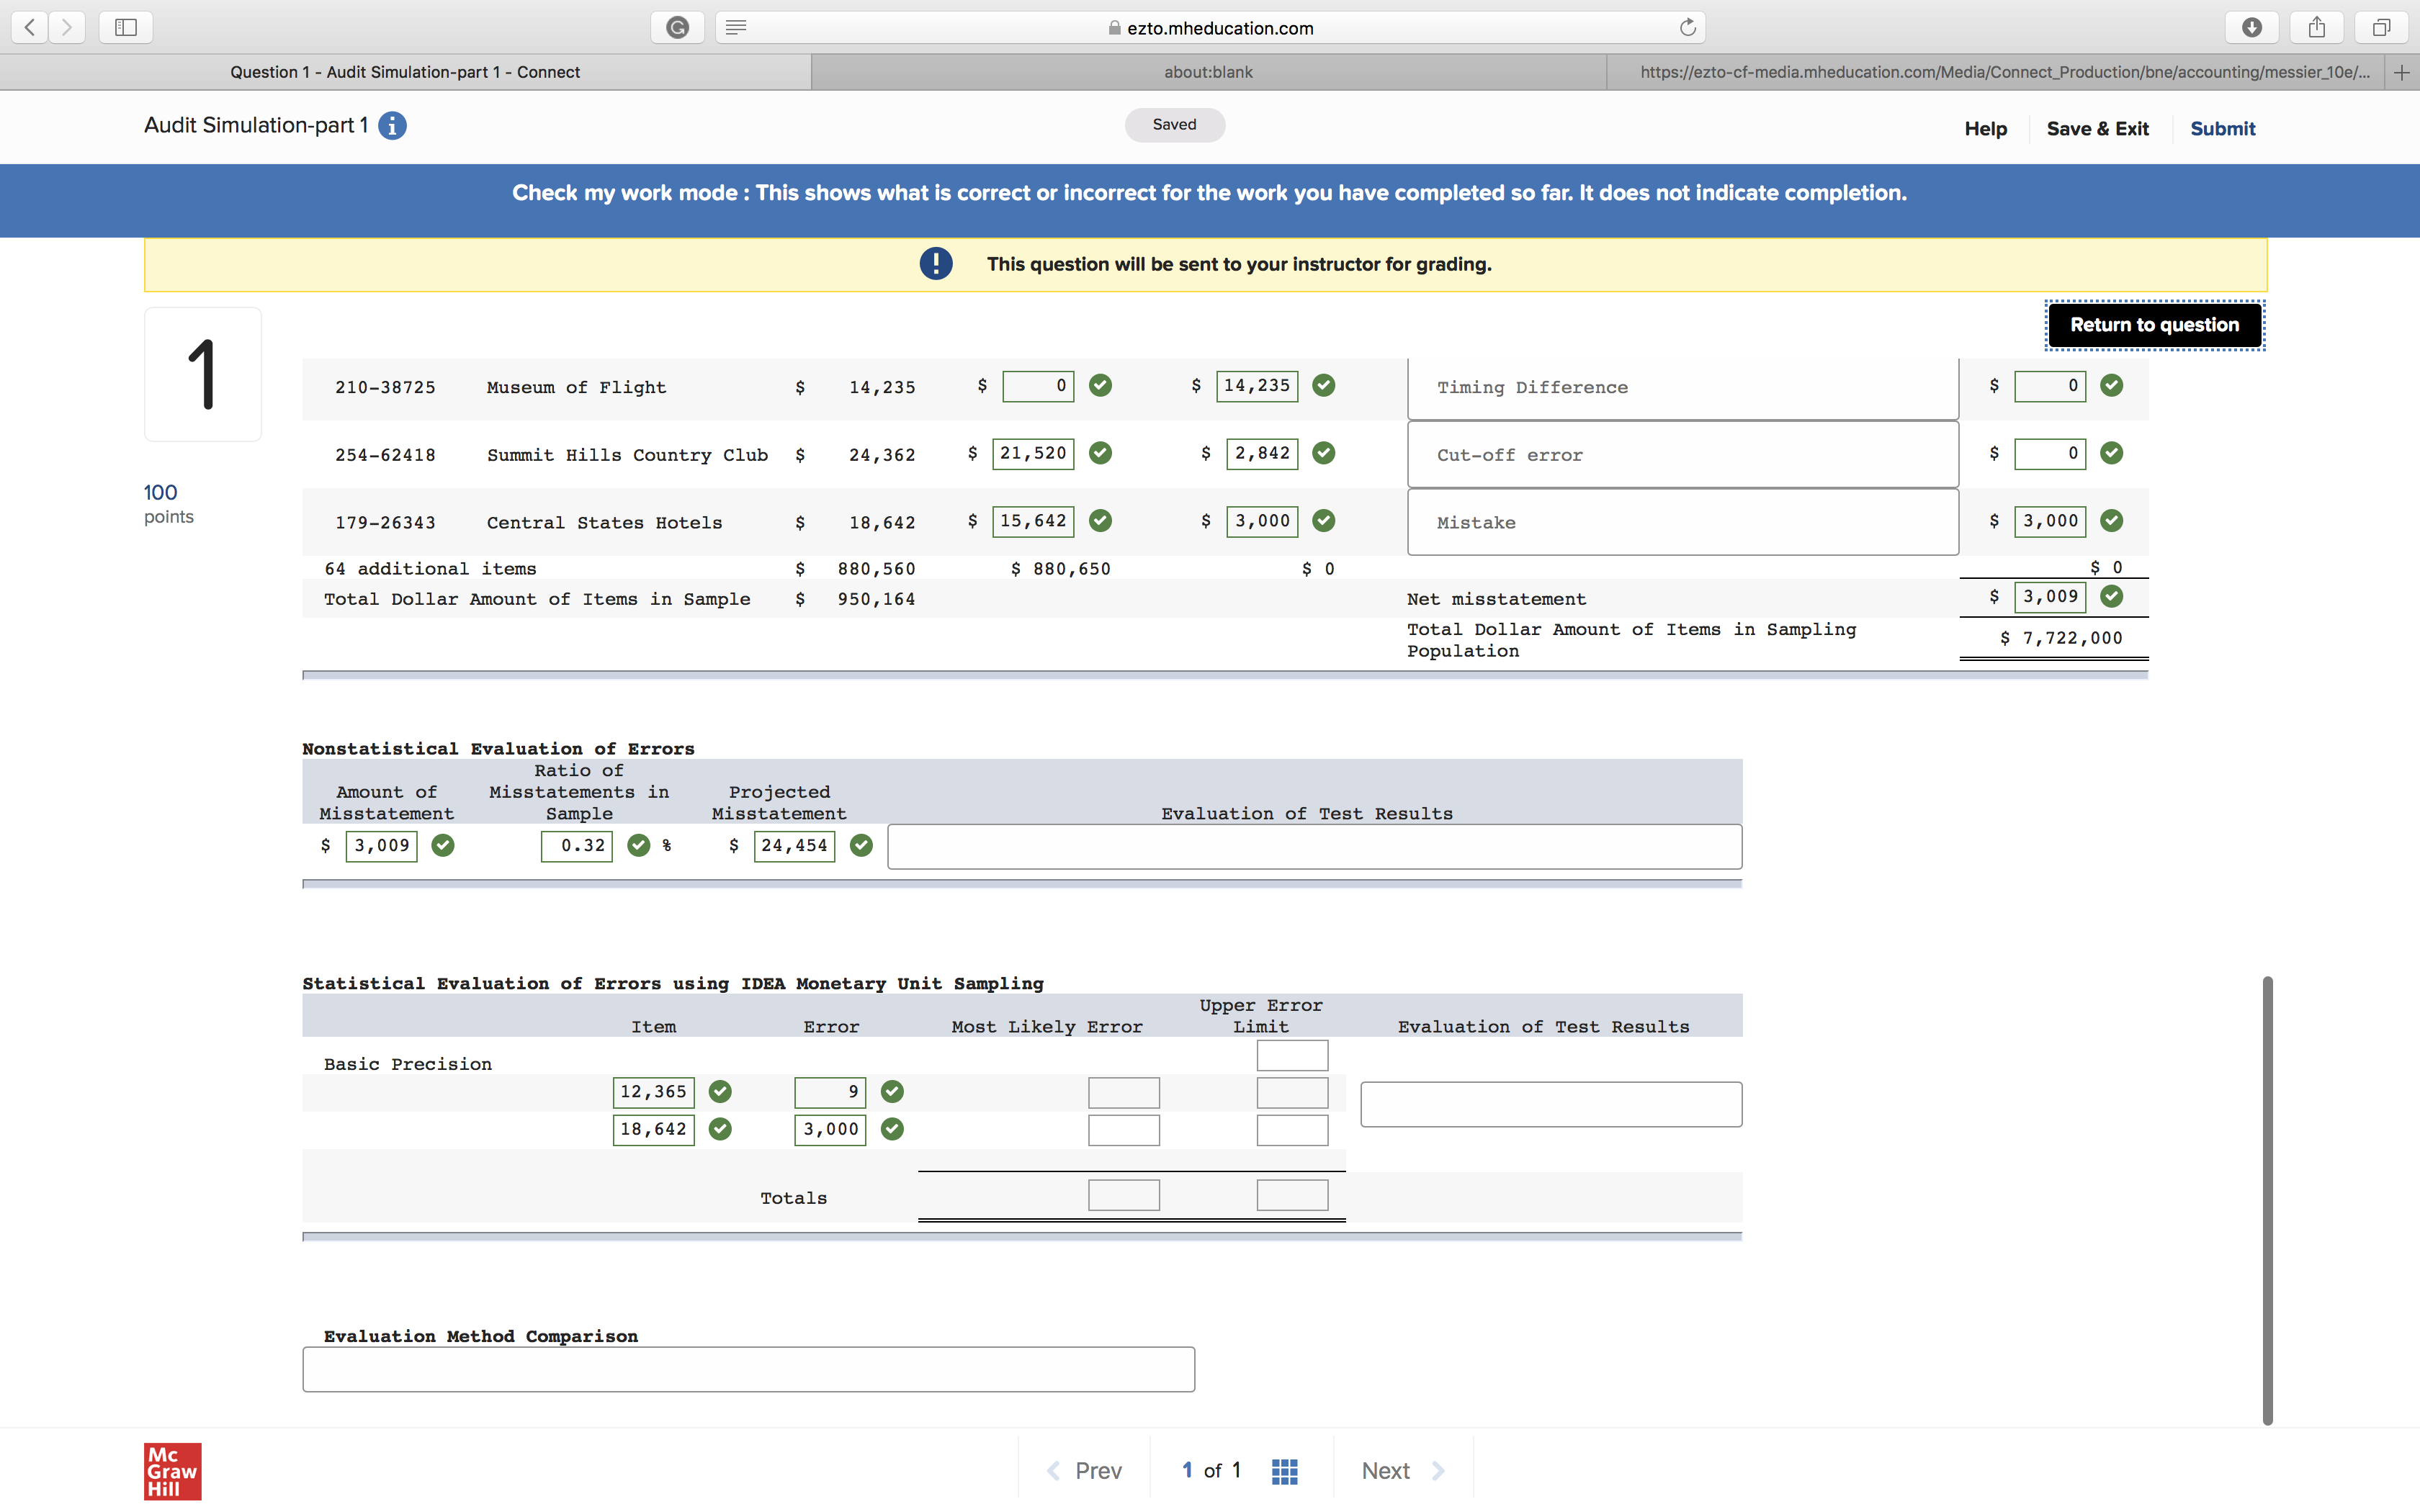2420x1512 pixels.
Task: Click the Evaluation Method Comparison field
Action: 748,1369
